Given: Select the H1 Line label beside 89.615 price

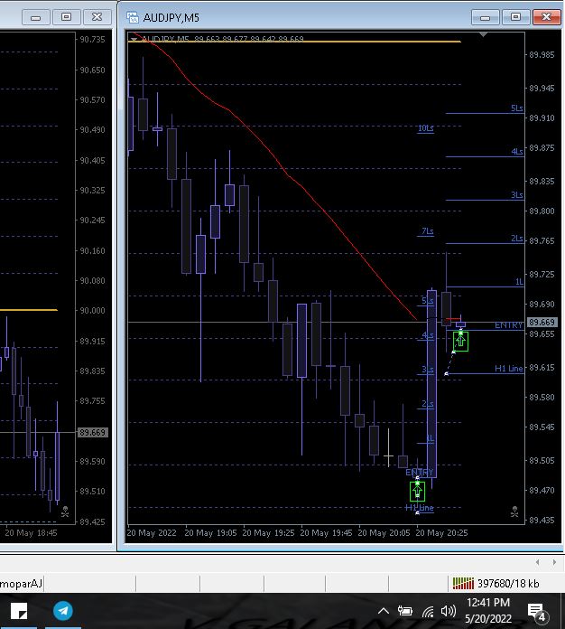Looking at the screenshot, I should (x=509, y=368).
